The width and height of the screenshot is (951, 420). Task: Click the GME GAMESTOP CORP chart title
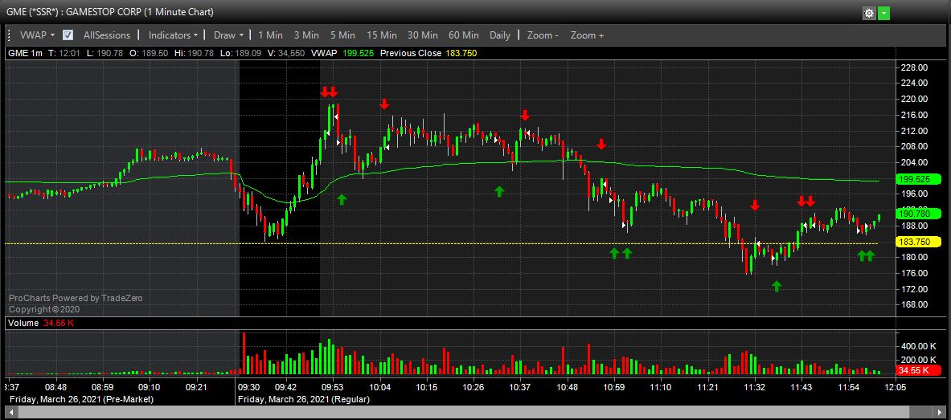point(110,11)
